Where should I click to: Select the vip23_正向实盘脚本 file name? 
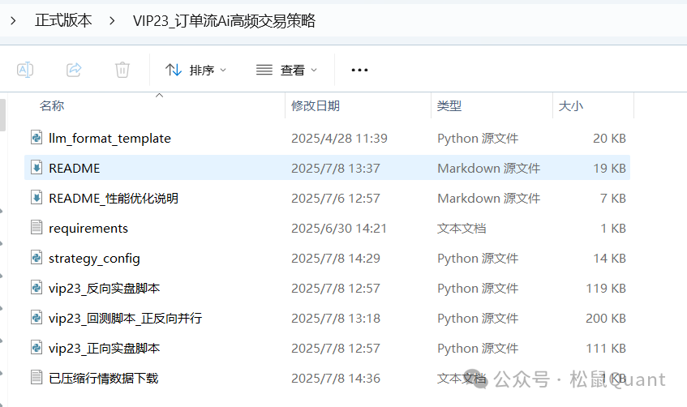(105, 349)
